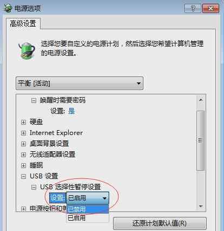Viewport: 224px width, 231px height.
Task: Close the 电源选项 dialog window
Action: pos(210,8)
